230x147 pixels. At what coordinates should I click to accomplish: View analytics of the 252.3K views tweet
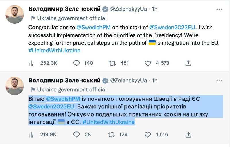pos(32,63)
